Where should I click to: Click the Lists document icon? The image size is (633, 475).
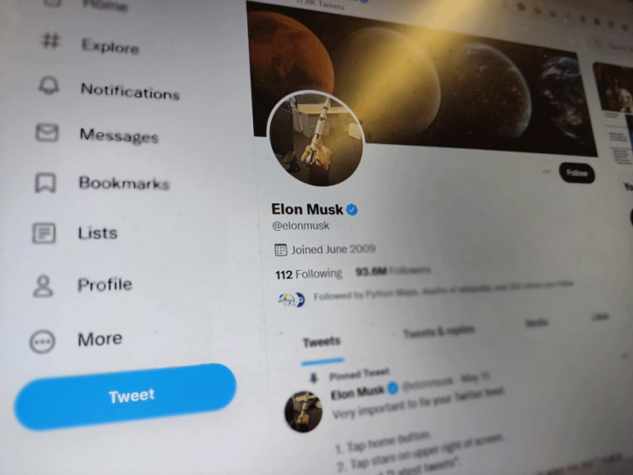click(x=44, y=233)
